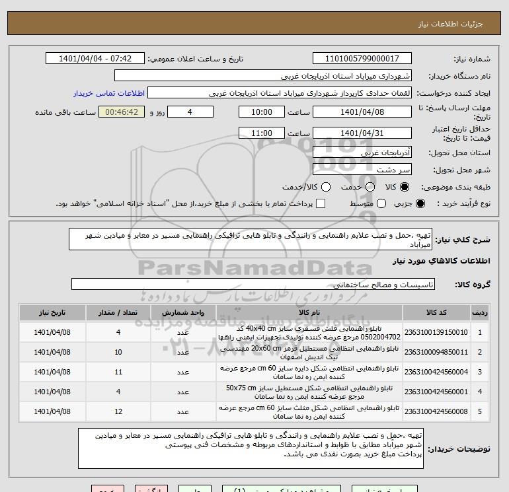The height and width of the screenshot is (492, 509).
Task: Click the remaining days field showing 4
Action: (x=190, y=112)
